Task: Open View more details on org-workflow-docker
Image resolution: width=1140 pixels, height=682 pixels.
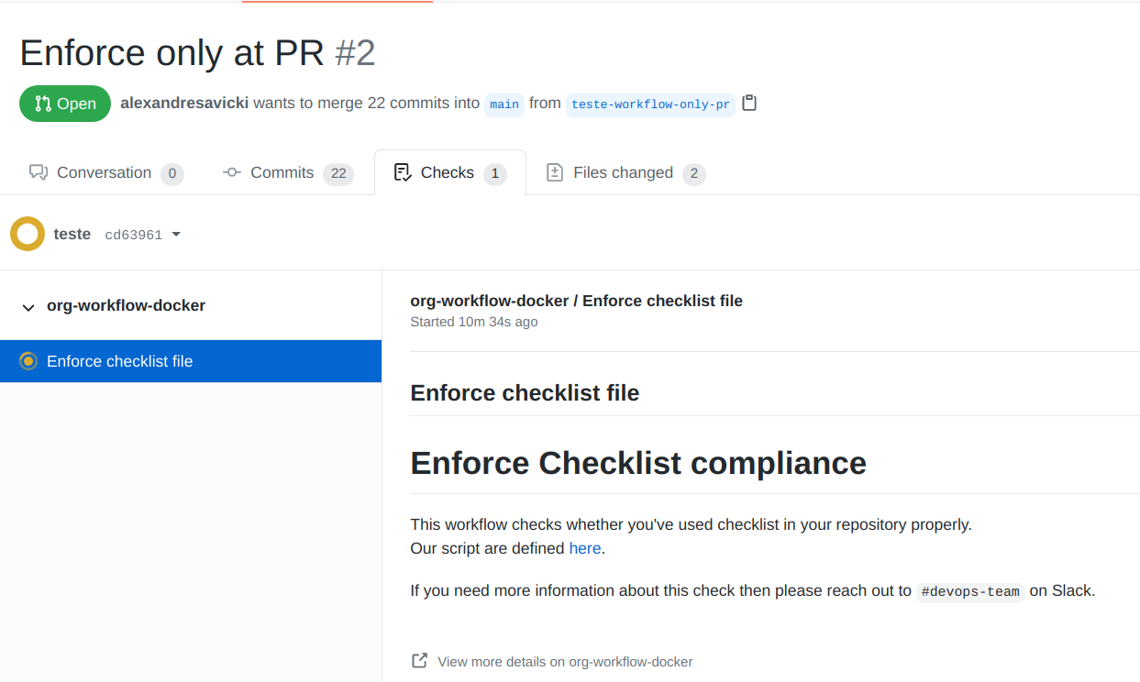Action: (x=565, y=661)
